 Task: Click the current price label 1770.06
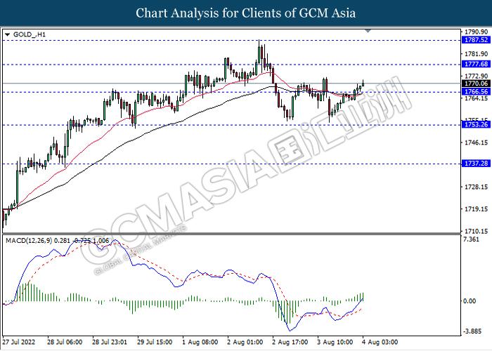[x=476, y=84]
